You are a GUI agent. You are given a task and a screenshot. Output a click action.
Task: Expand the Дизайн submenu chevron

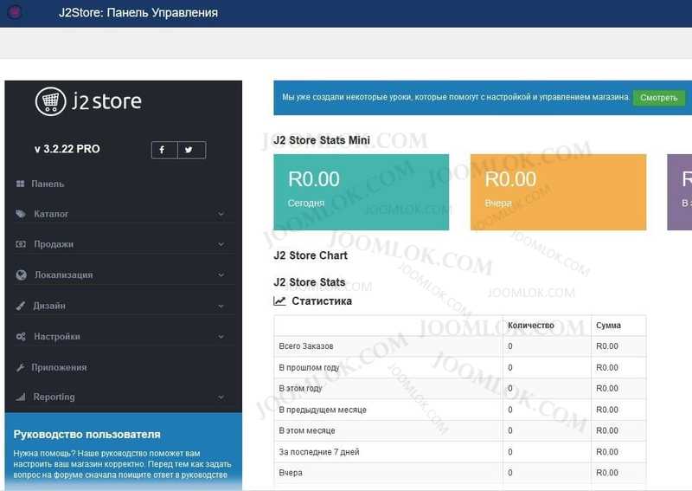[x=221, y=306]
